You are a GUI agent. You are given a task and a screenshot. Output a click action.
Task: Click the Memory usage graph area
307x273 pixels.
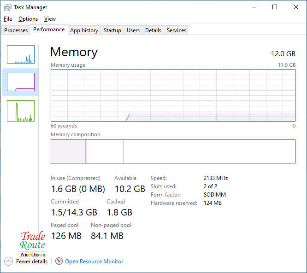pyautogui.click(x=173, y=95)
